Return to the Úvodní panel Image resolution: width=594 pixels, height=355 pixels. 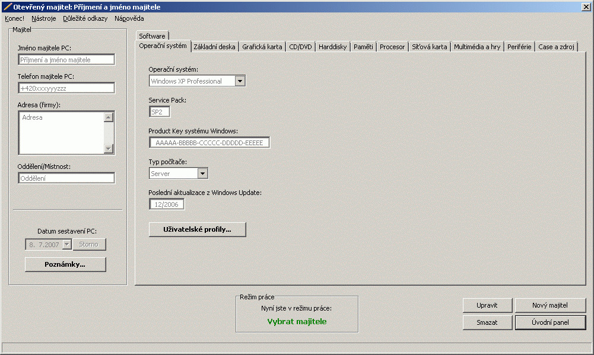click(550, 322)
